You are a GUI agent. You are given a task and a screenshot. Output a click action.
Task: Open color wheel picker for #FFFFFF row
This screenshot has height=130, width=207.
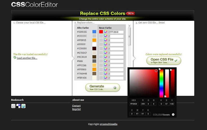[106, 44]
